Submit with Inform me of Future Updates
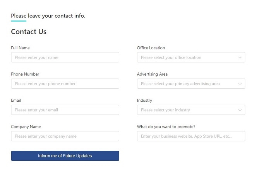Image resolution: width=271 pixels, height=180 pixels. click(65, 156)
